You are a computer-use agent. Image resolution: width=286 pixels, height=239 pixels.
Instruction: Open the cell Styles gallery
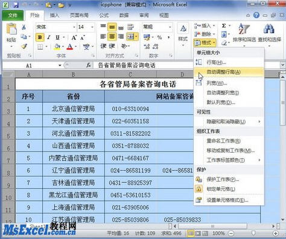(183, 34)
